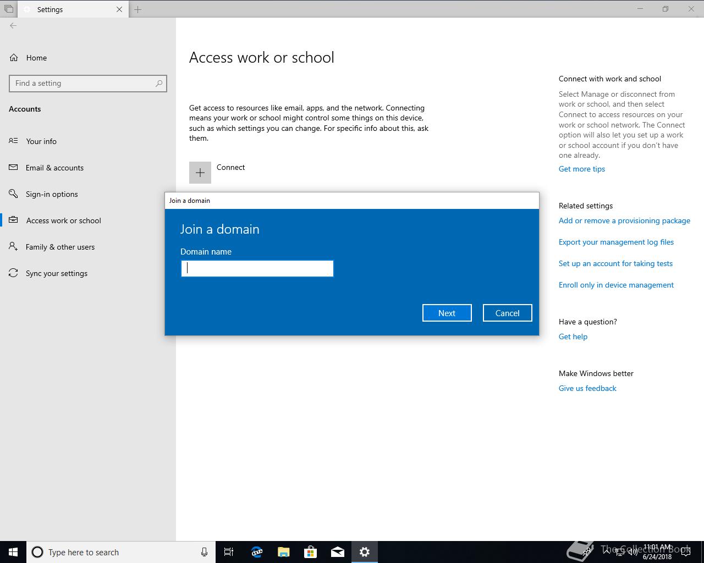Click the search magnifier in Find a setting

(x=159, y=84)
